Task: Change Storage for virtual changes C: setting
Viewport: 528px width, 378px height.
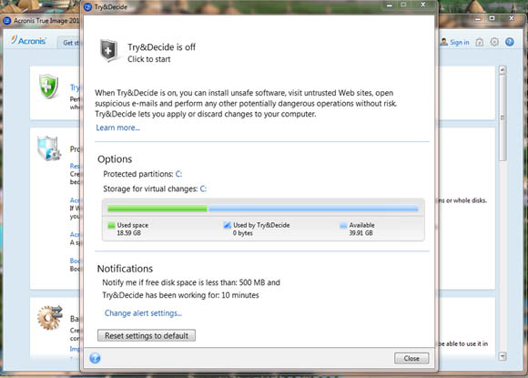Action: click(x=203, y=189)
